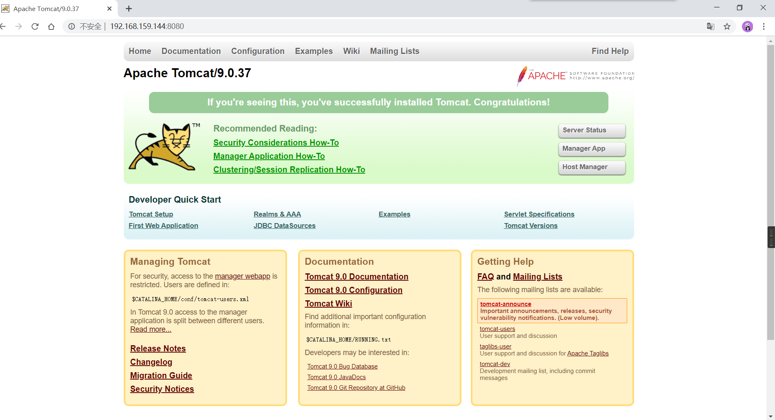Viewport: 775px width, 420px height.
Task: Click the scrollbar up arrow
Action: 771,40
